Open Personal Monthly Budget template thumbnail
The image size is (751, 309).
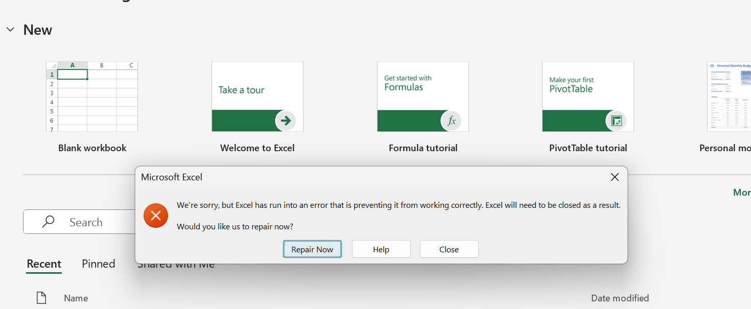(729, 97)
